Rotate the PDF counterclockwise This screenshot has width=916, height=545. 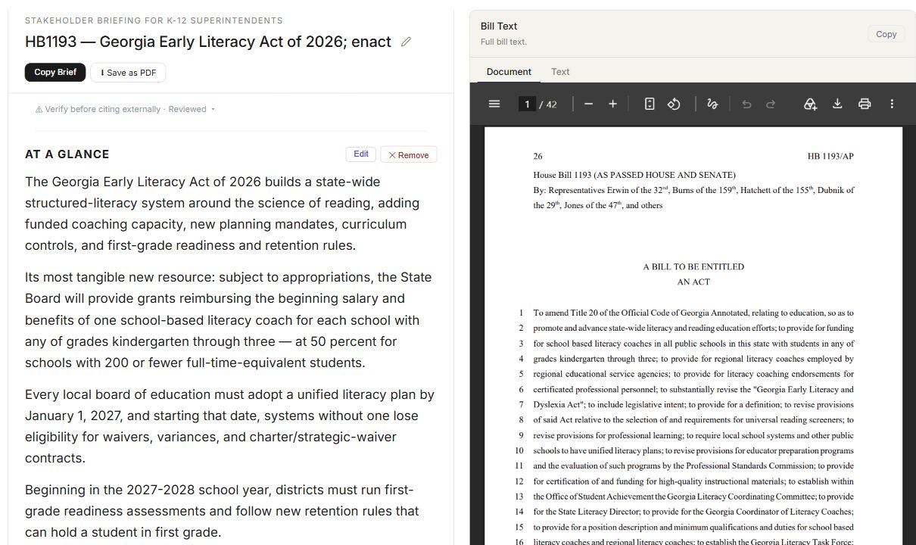674,104
